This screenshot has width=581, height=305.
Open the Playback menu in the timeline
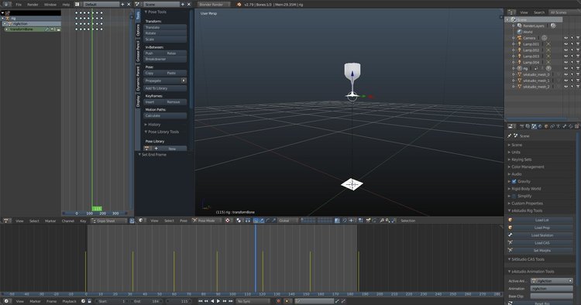(69, 301)
